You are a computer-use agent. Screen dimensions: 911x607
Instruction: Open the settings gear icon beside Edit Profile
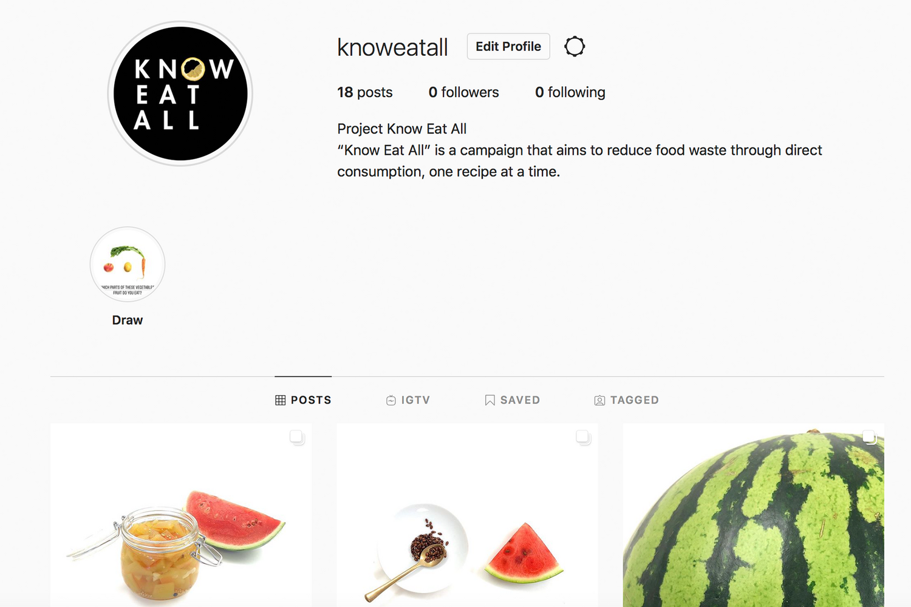(x=575, y=47)
